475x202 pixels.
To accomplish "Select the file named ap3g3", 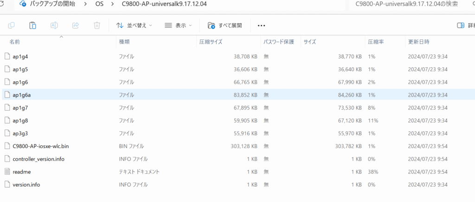I will click(x=20, y=133).
